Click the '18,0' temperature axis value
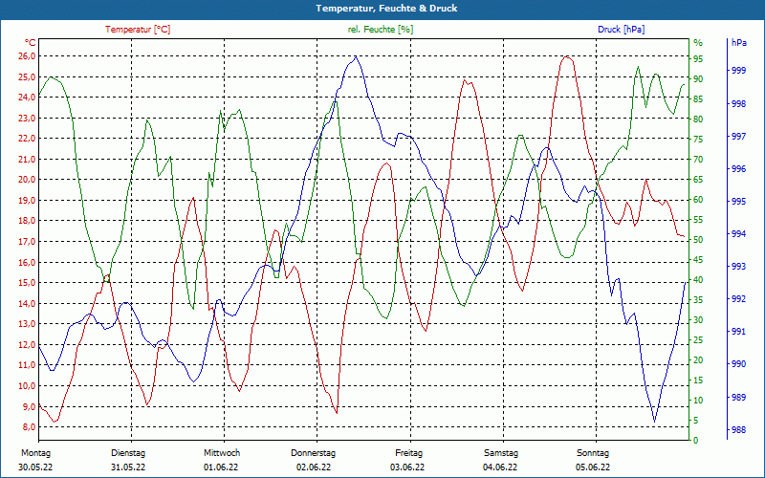The height and width of the screenshot is (478, 765). pos(27,221)
